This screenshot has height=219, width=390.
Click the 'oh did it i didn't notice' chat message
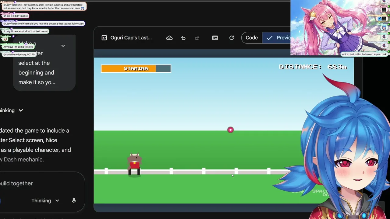click(16, 16)
